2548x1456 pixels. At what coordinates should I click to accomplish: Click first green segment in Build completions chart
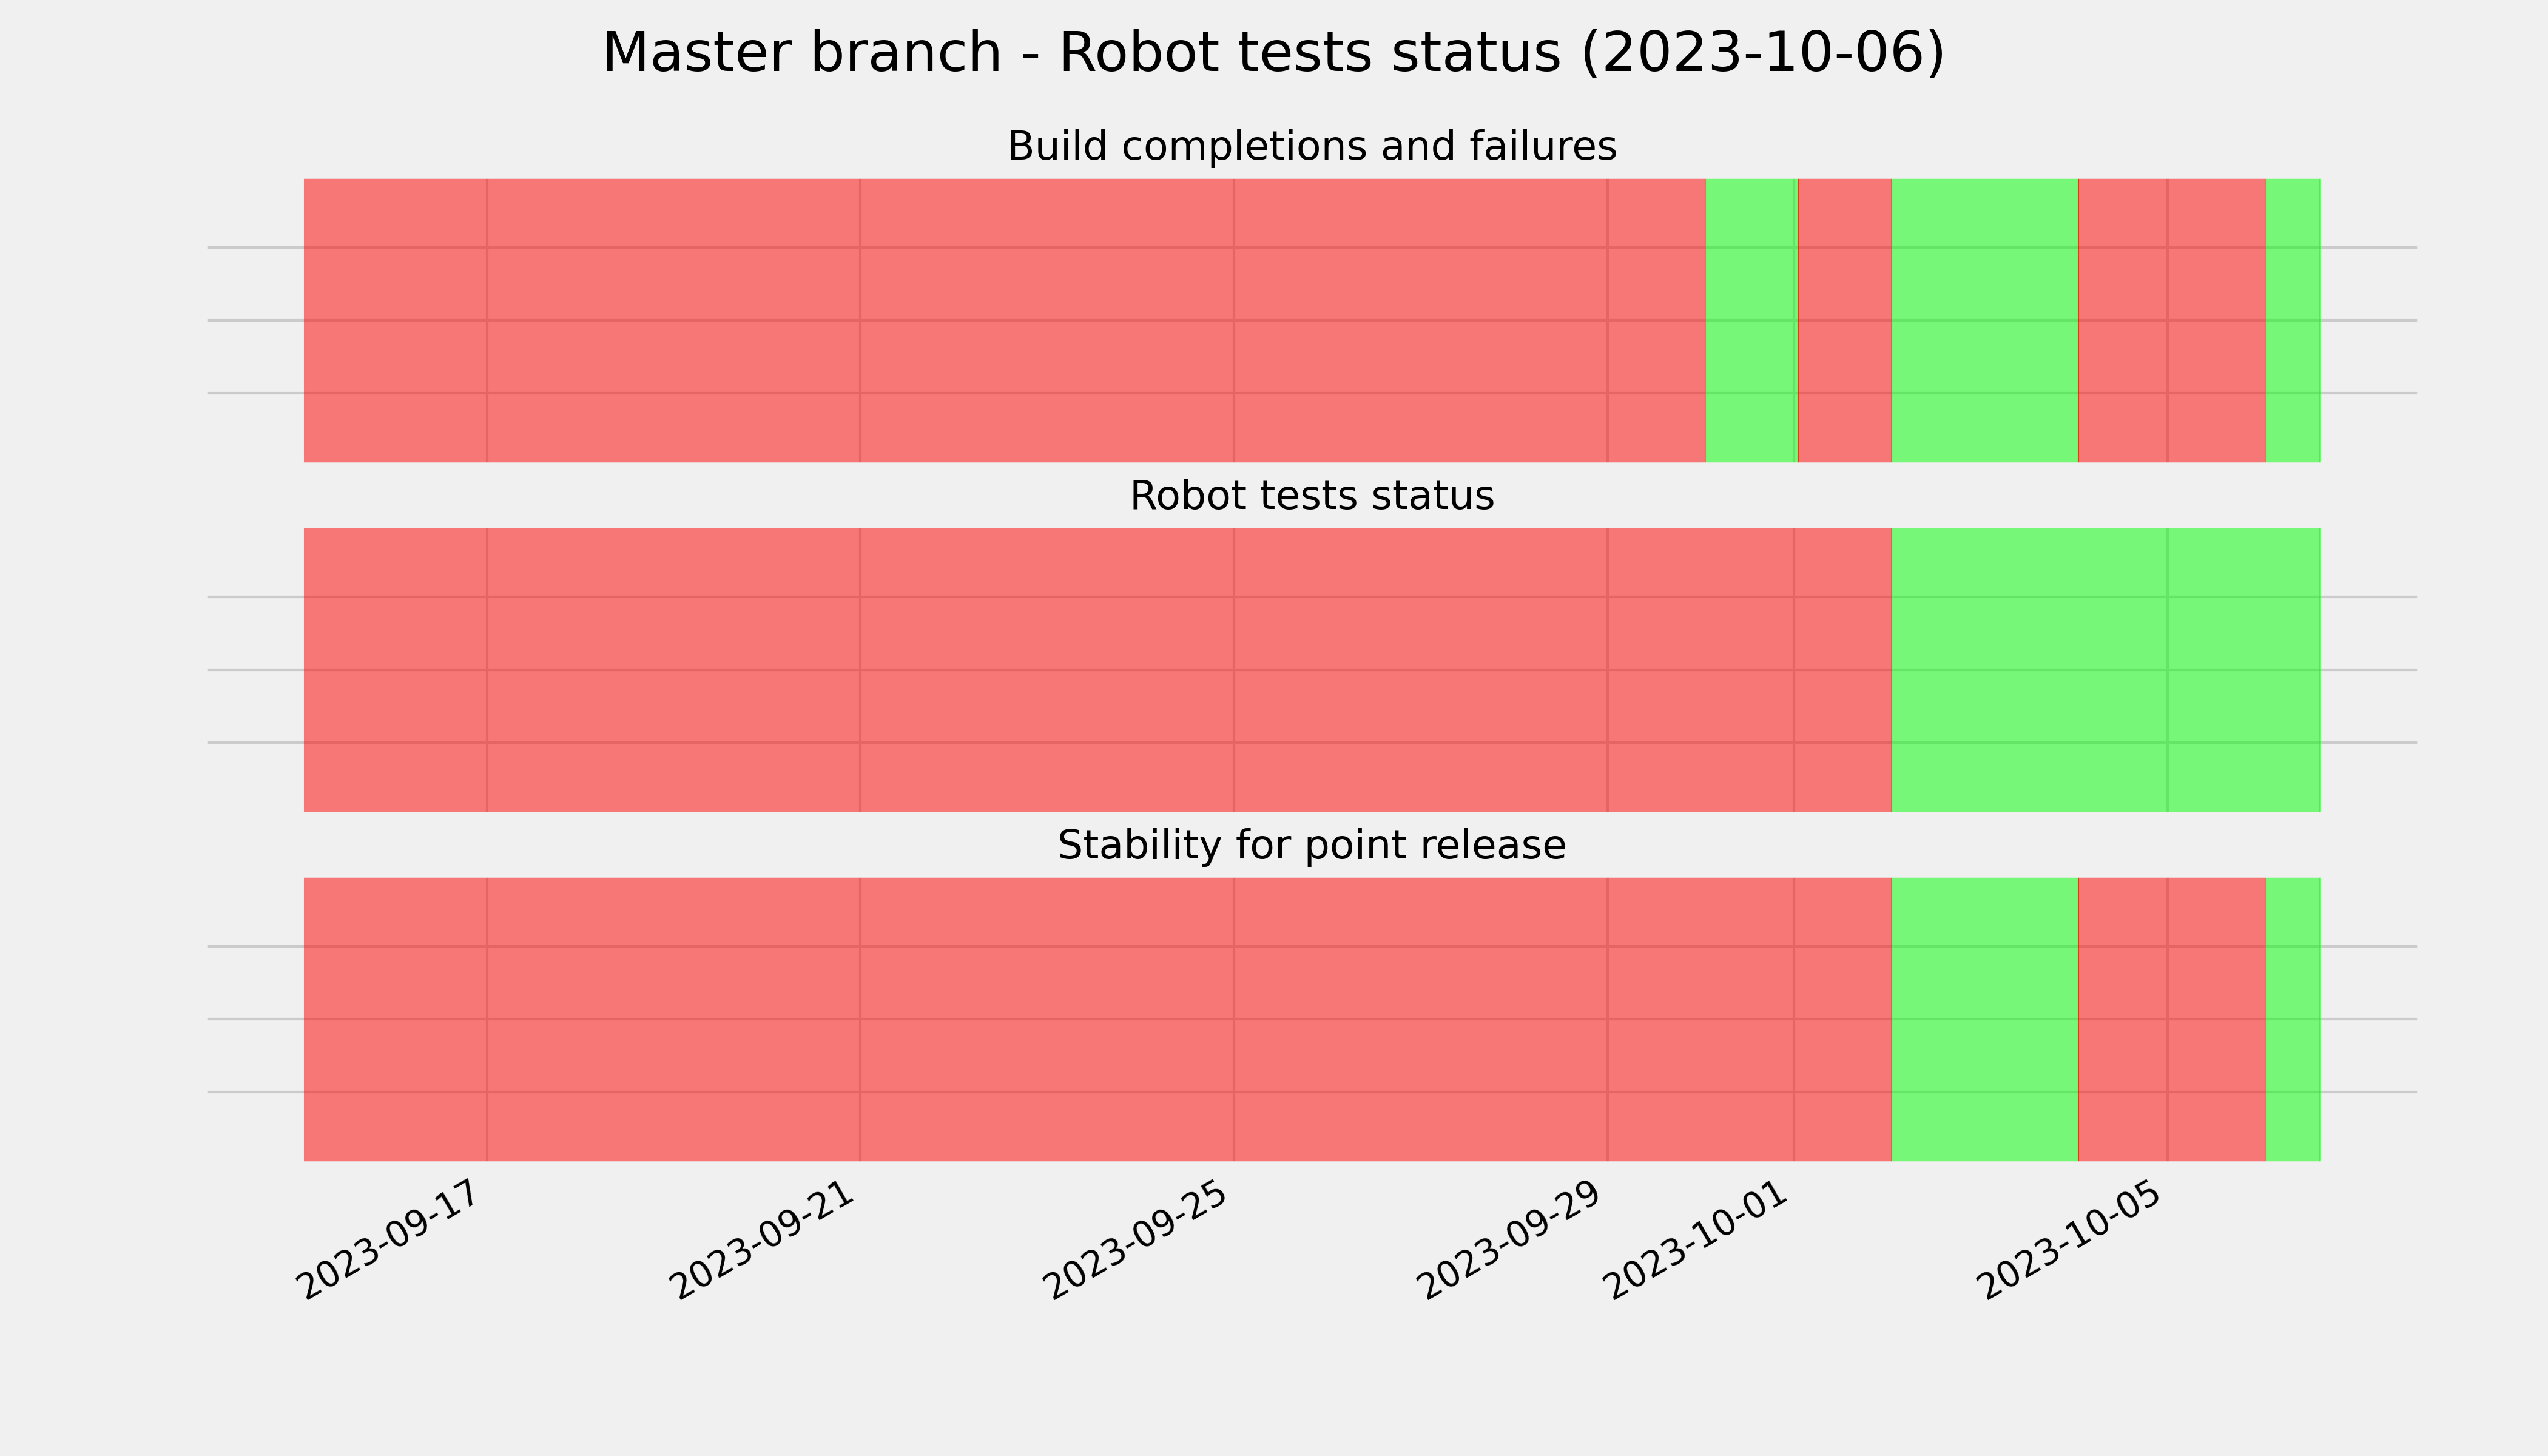1751,320
